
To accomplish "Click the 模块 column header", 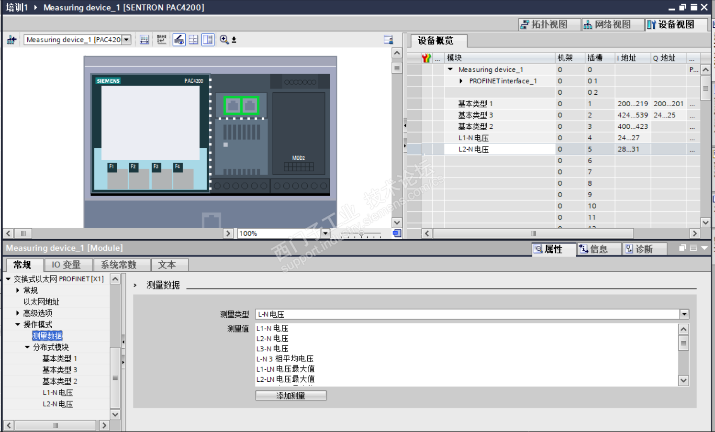I will pyautogui.click(x=500, y=58).
